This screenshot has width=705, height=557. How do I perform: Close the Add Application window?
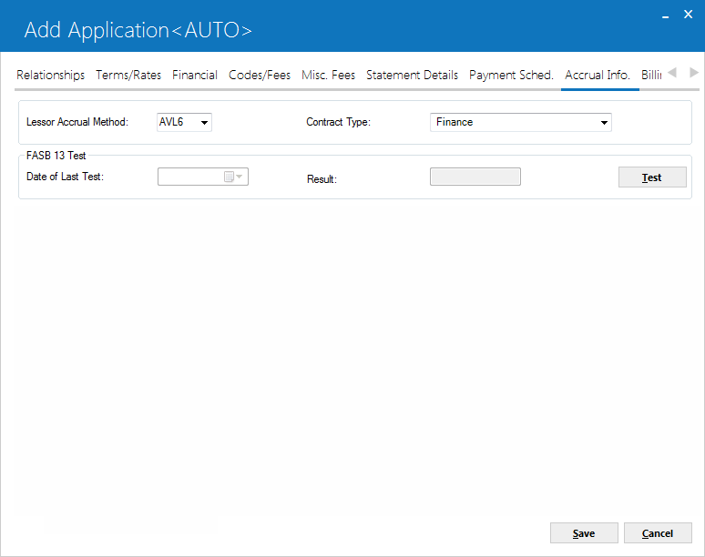[688, 15]
